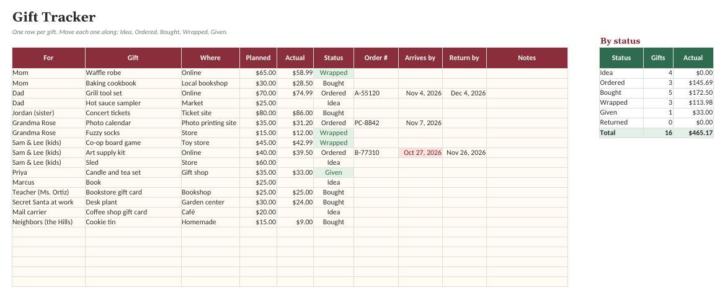Click 'Ordered' in the By status table
The image size is (725, 298).
pos(621,82)
